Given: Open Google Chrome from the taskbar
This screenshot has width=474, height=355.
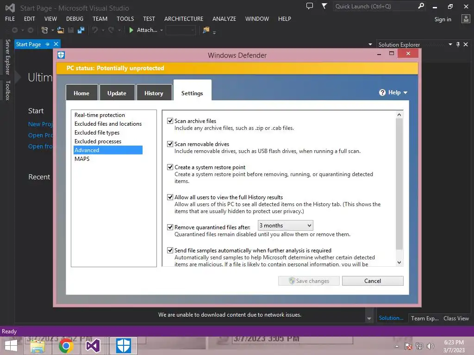Looking at the screenshot, I should click(x=66, y=346).
